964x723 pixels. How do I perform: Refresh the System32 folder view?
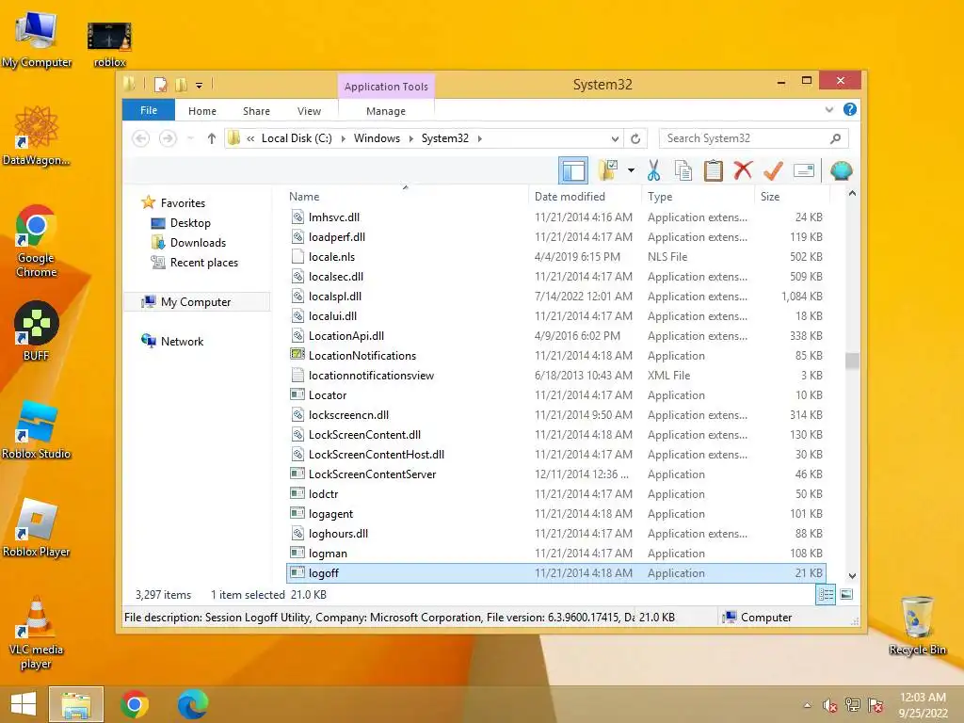(x=635, y=138)
